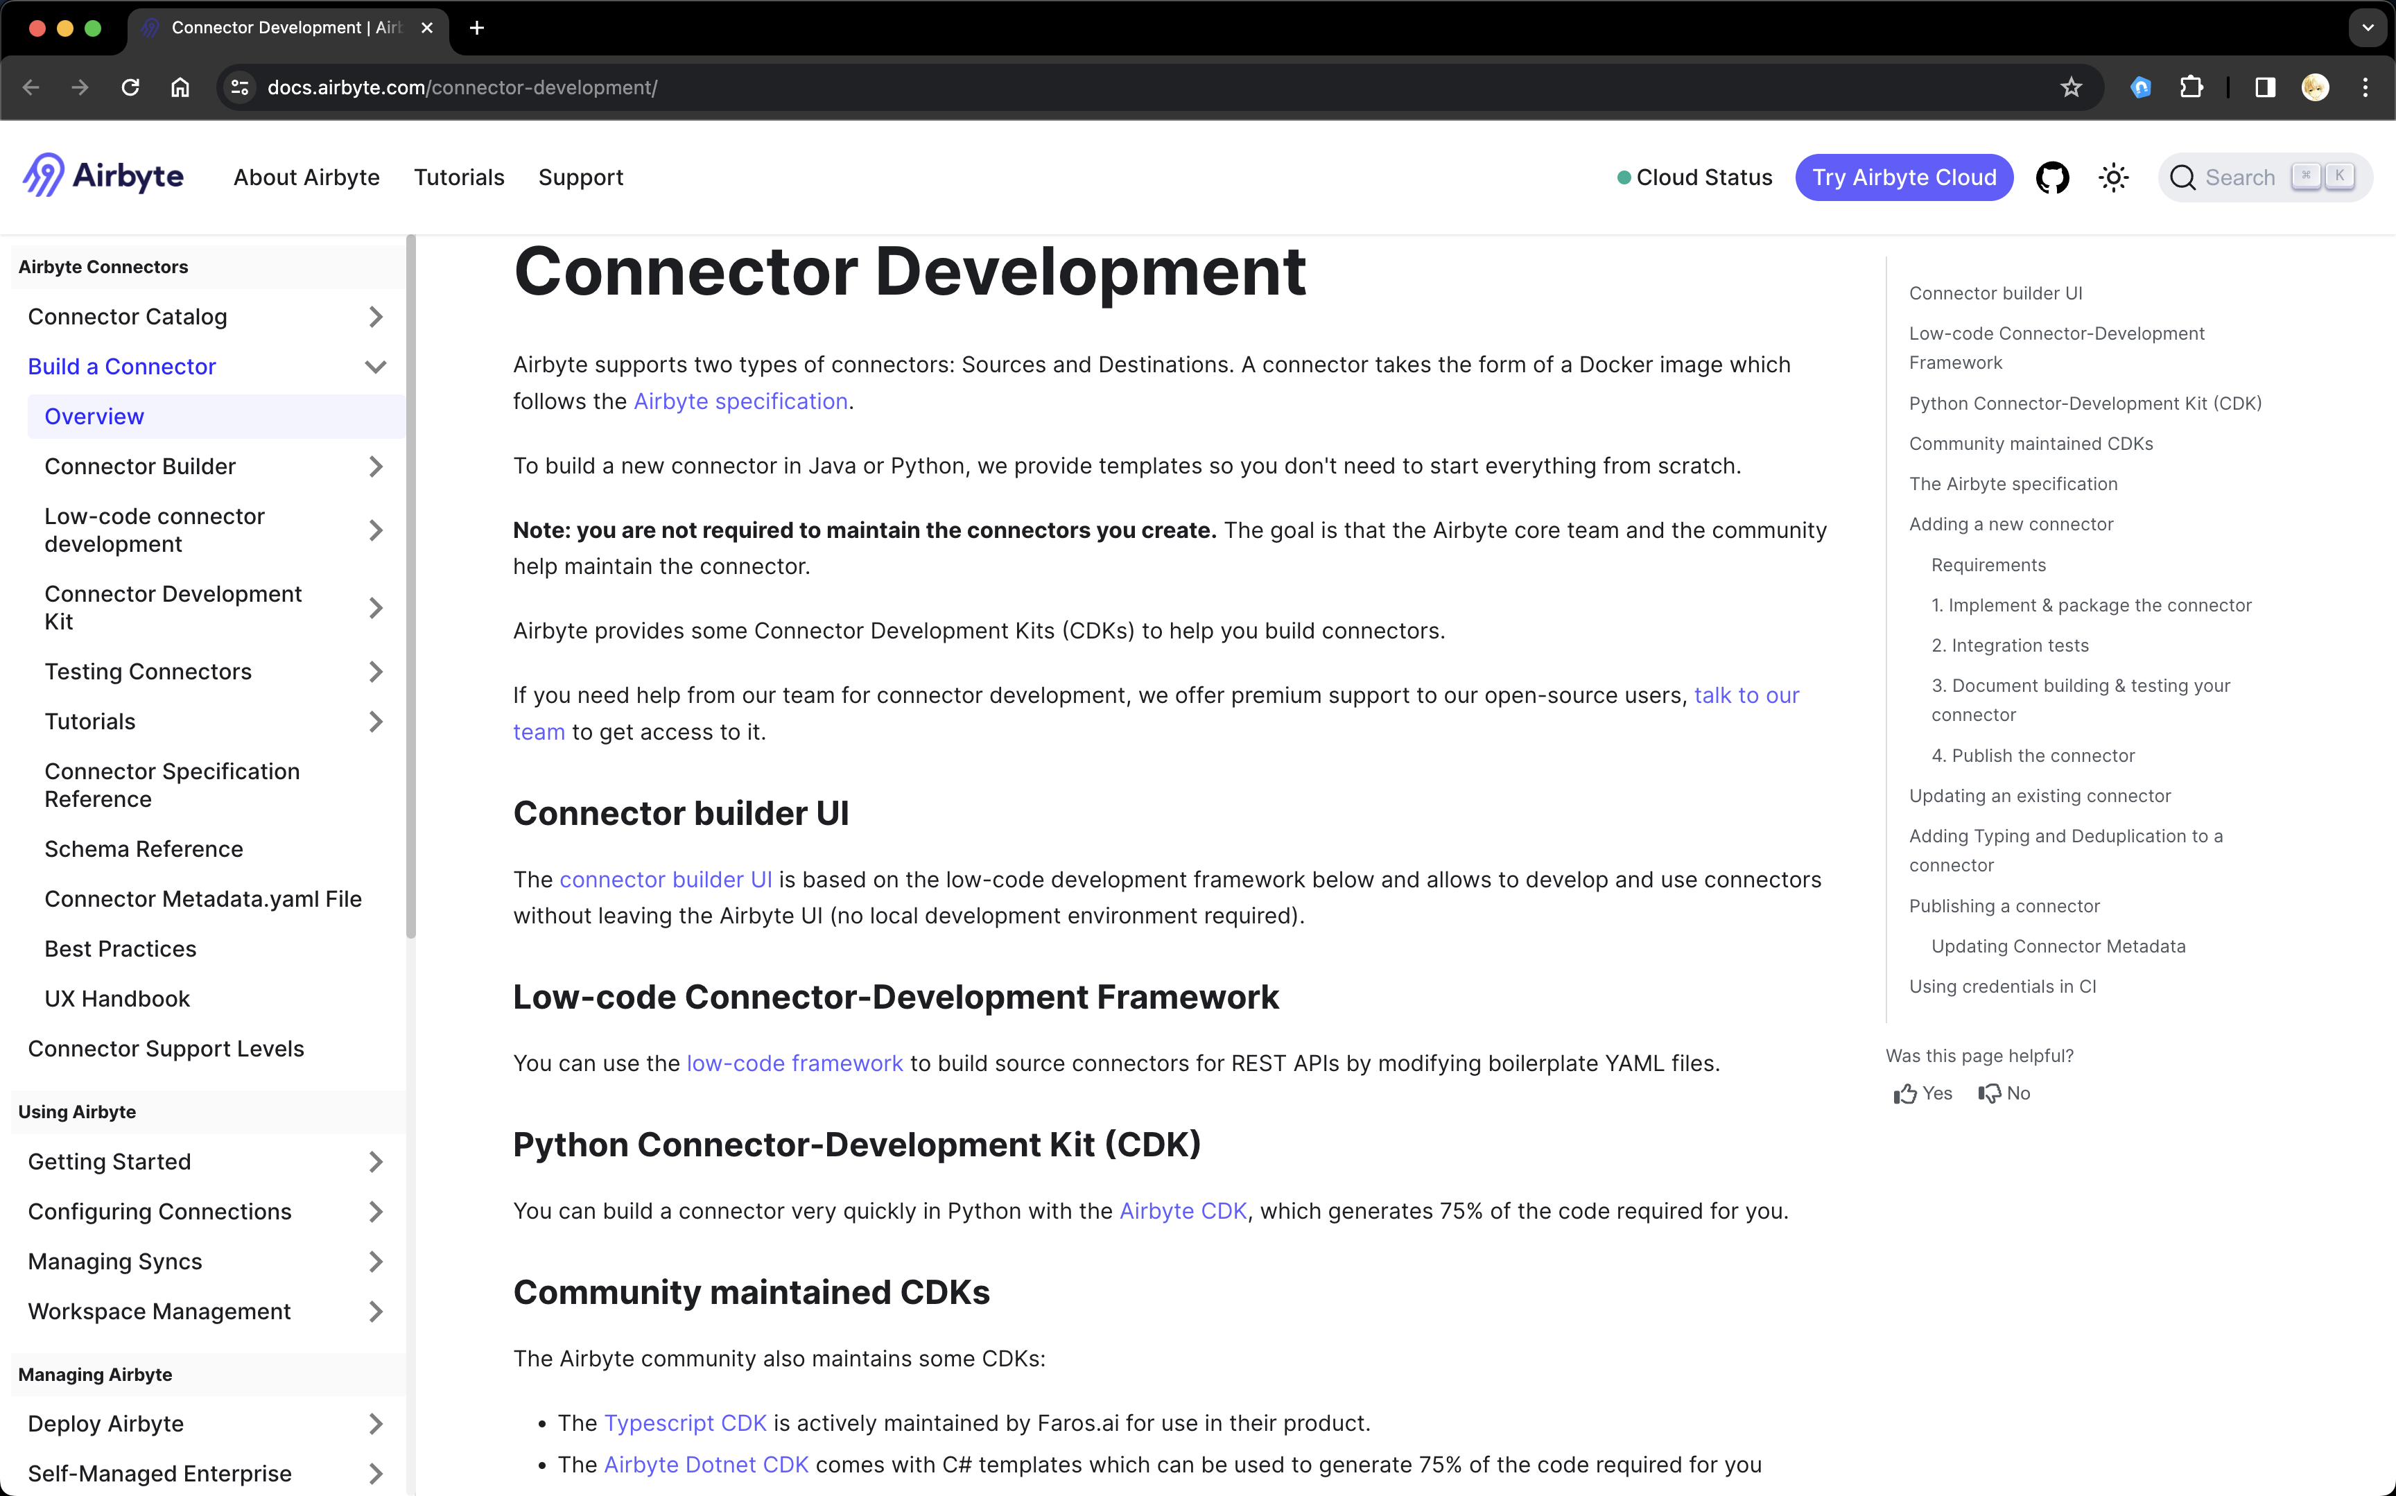The height and width of the screenshot is (1496, 2396).
Task: Expand the Workspace Management chevron
Action: pyautogui.click(x=375, y=1311)
